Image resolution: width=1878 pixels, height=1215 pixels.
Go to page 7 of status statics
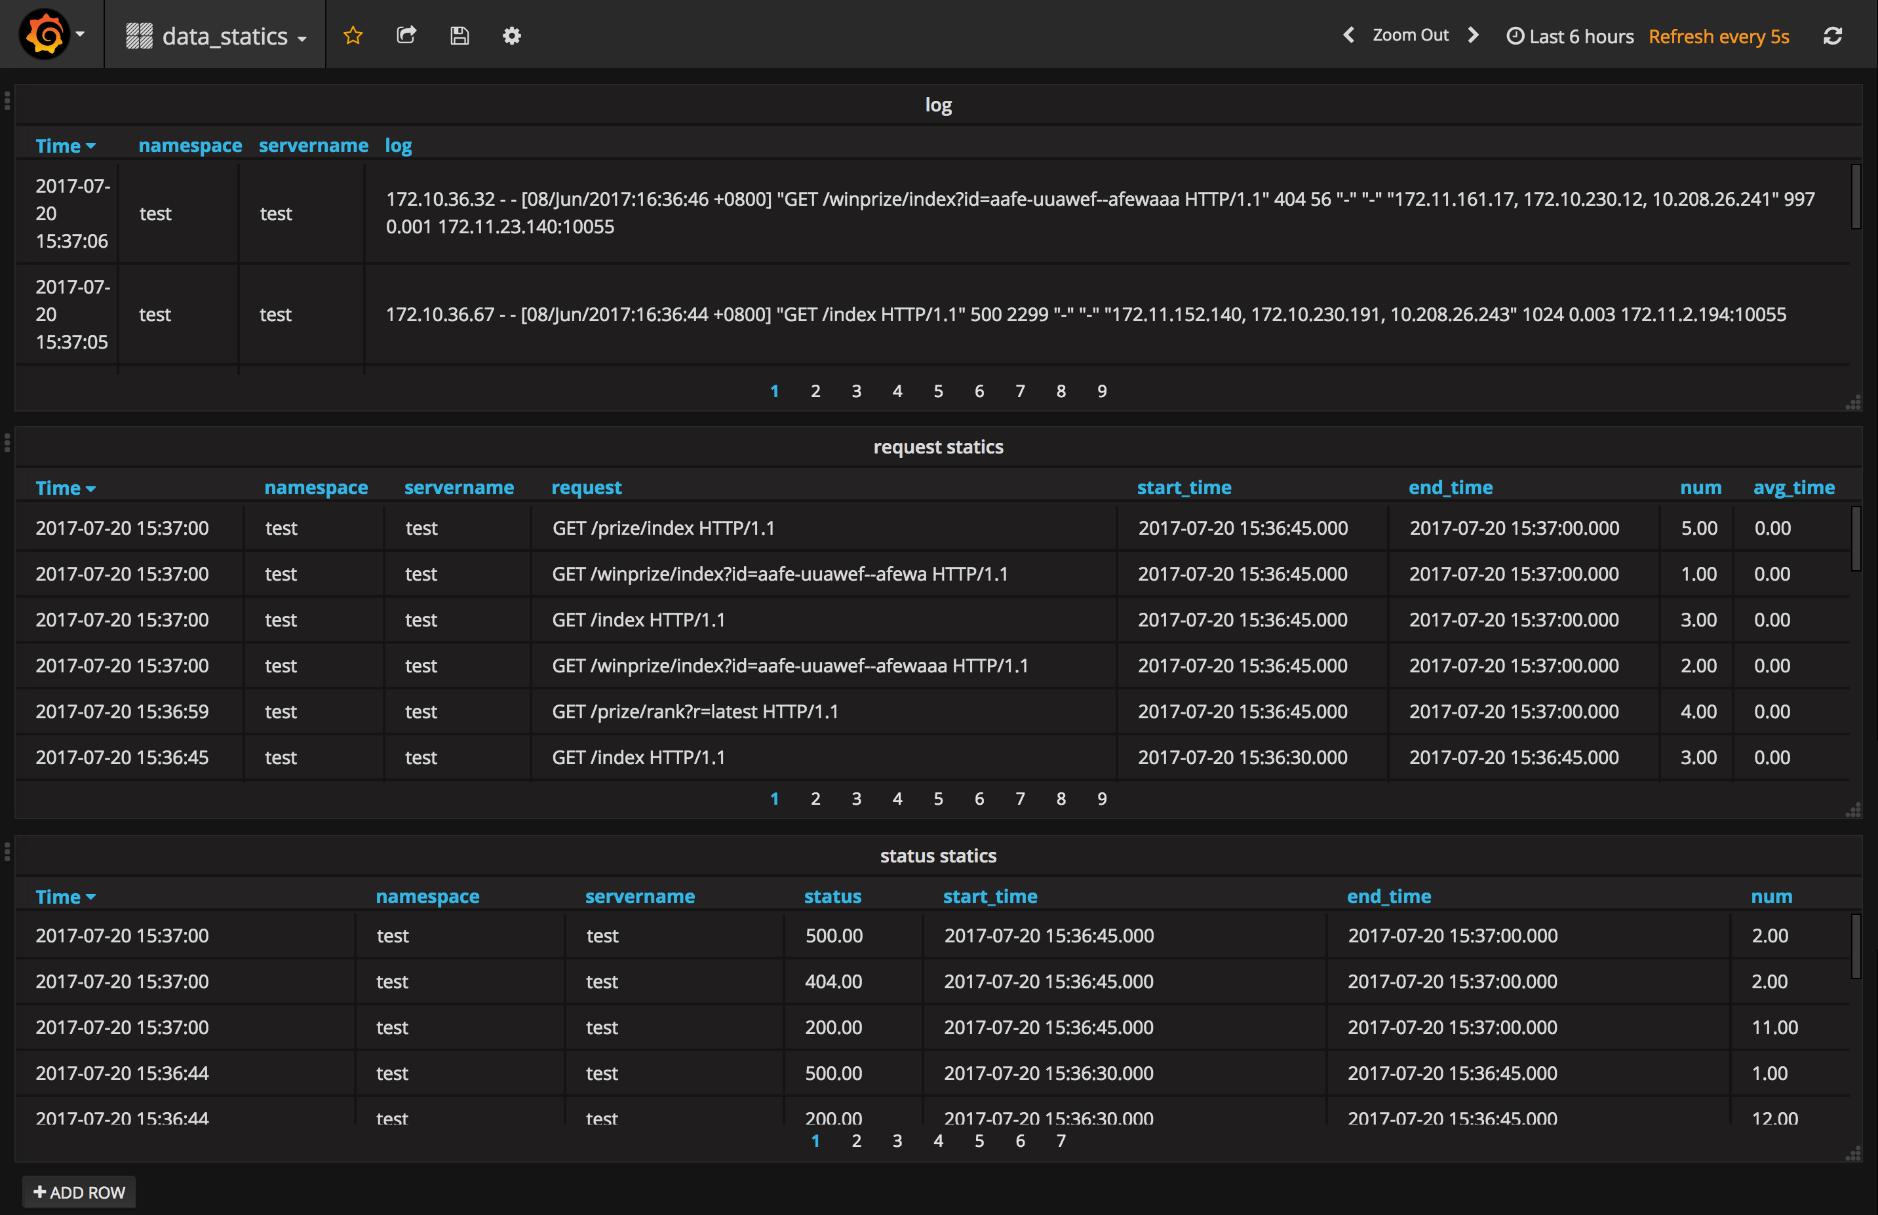coord(1061,1141)
